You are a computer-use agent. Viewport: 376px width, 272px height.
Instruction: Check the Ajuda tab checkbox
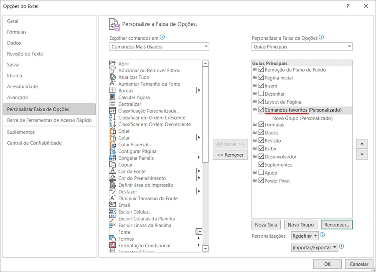(x=261, y=173)
